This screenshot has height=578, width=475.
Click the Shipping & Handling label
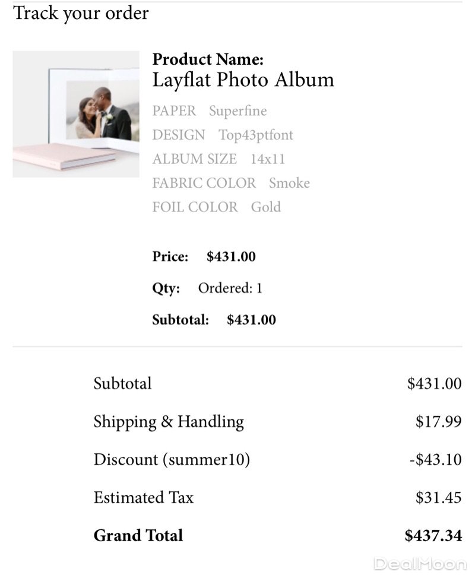point(169,422)
